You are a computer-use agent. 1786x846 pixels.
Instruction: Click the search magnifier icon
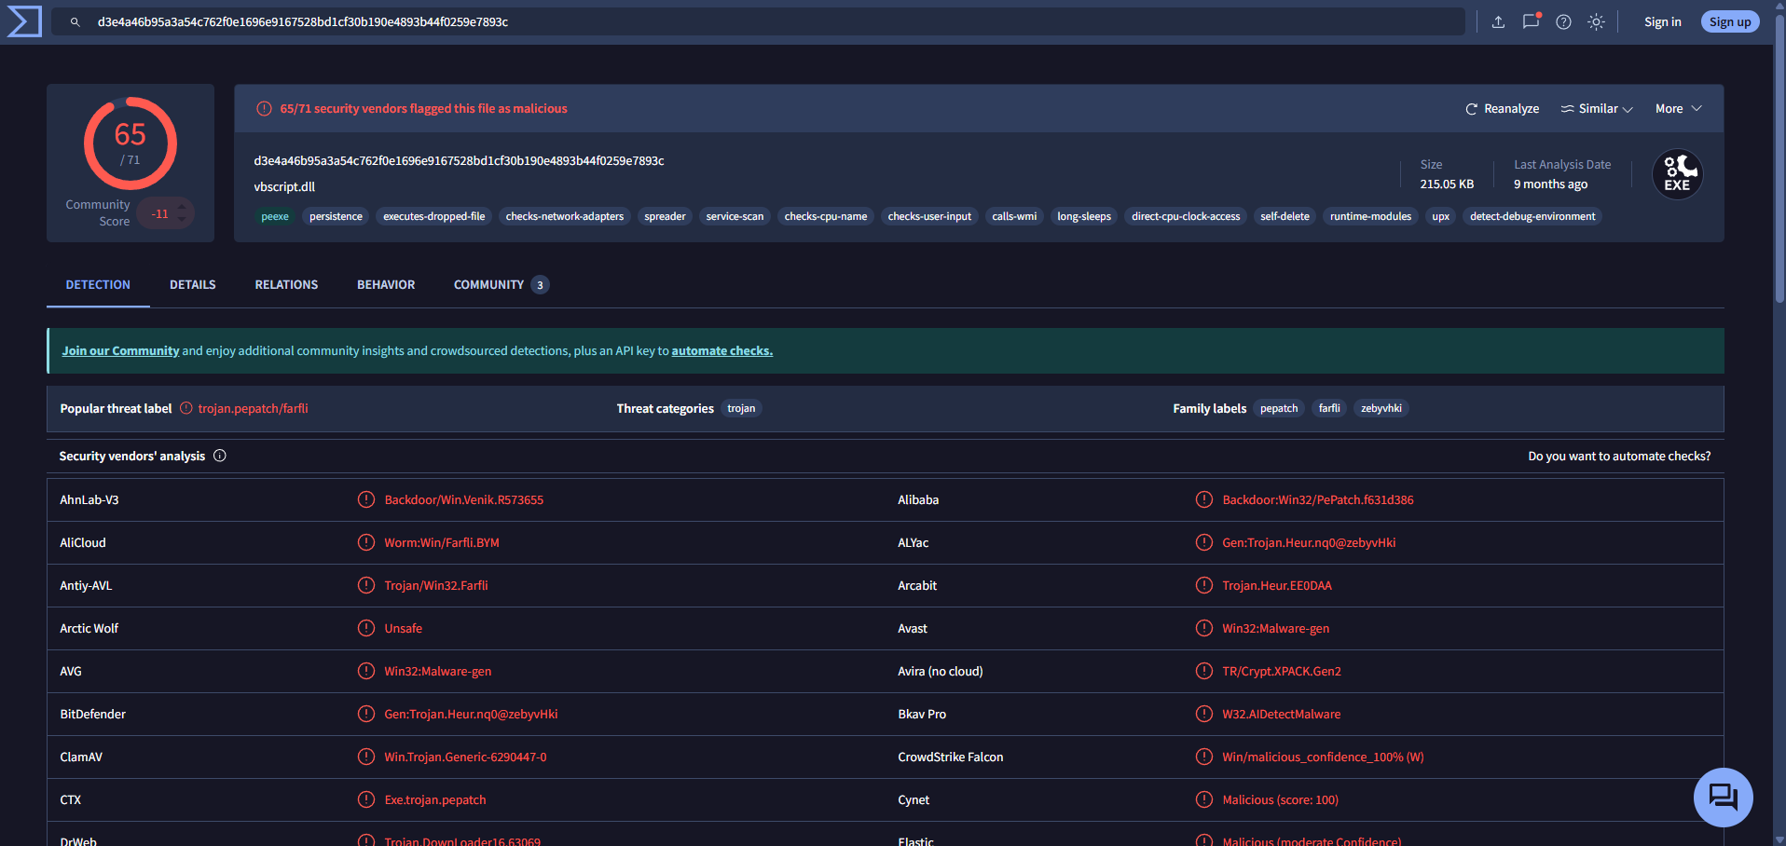coord(76,21)
